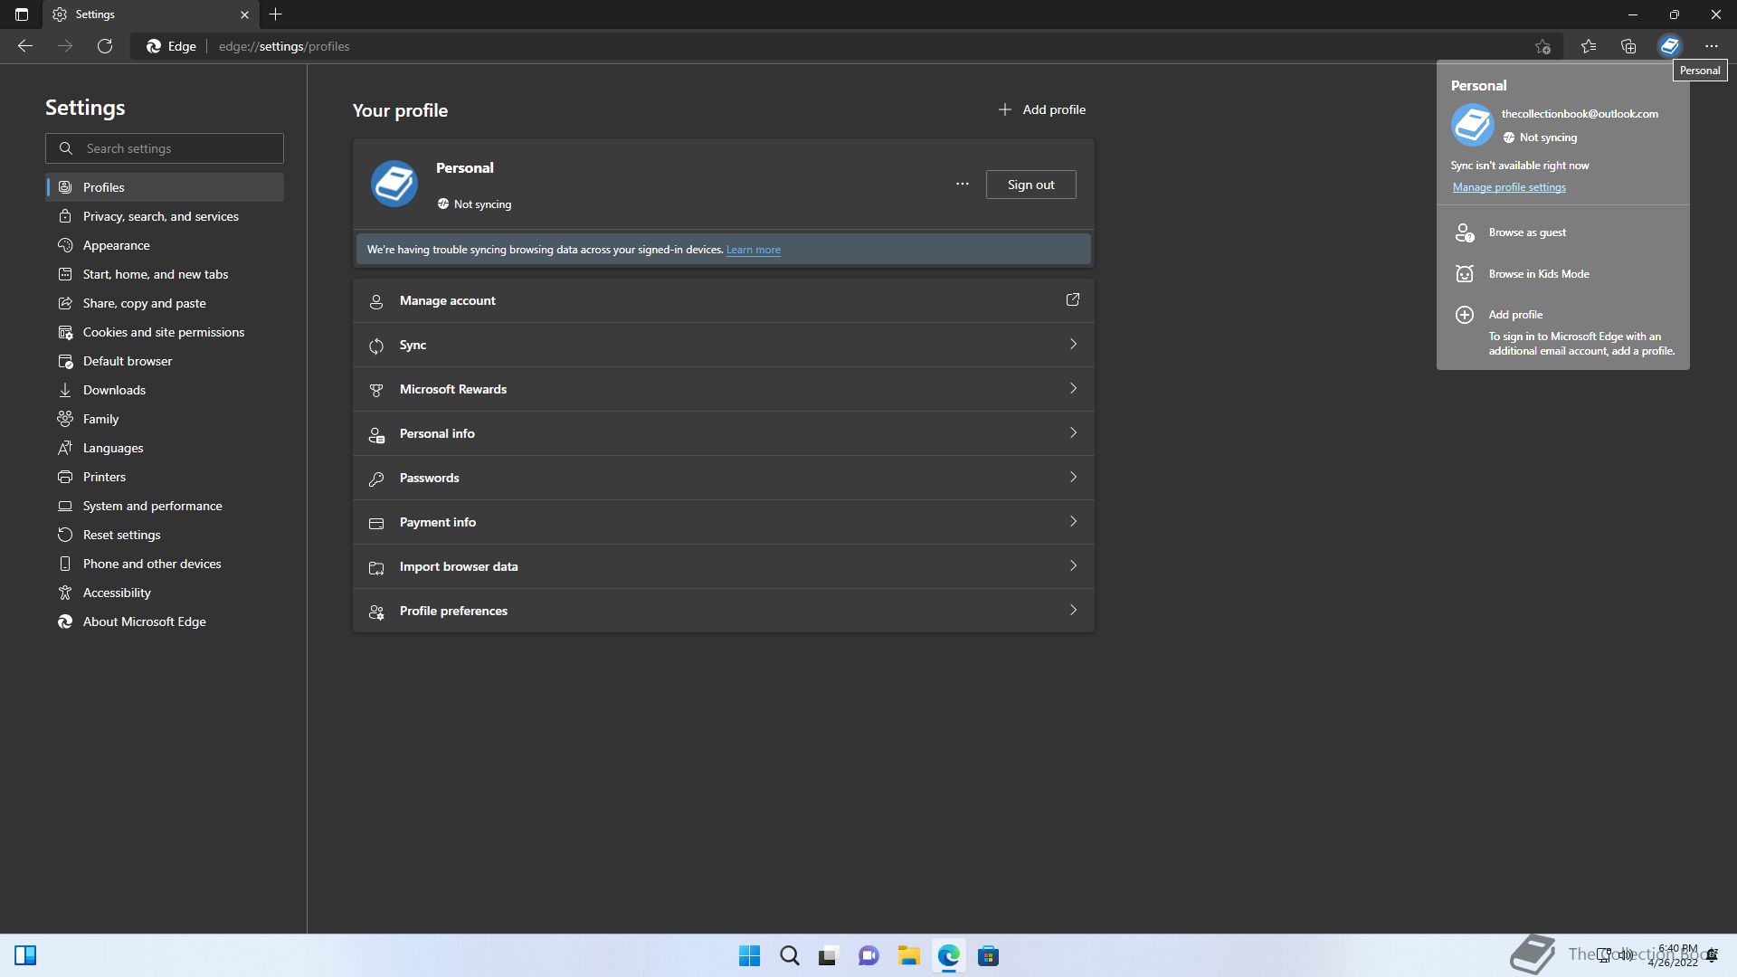Screen dimensions: 1737x977
Task: Click Microsoft Edge icon on taskbar
Action: coord(948,955)
